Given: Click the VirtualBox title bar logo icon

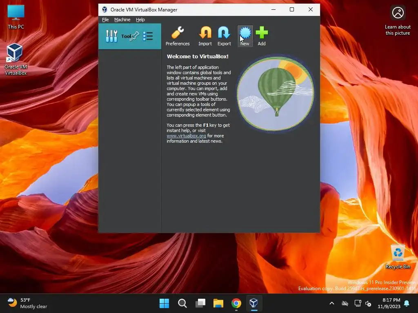Looking at the screenshot, I should (104, 10).
